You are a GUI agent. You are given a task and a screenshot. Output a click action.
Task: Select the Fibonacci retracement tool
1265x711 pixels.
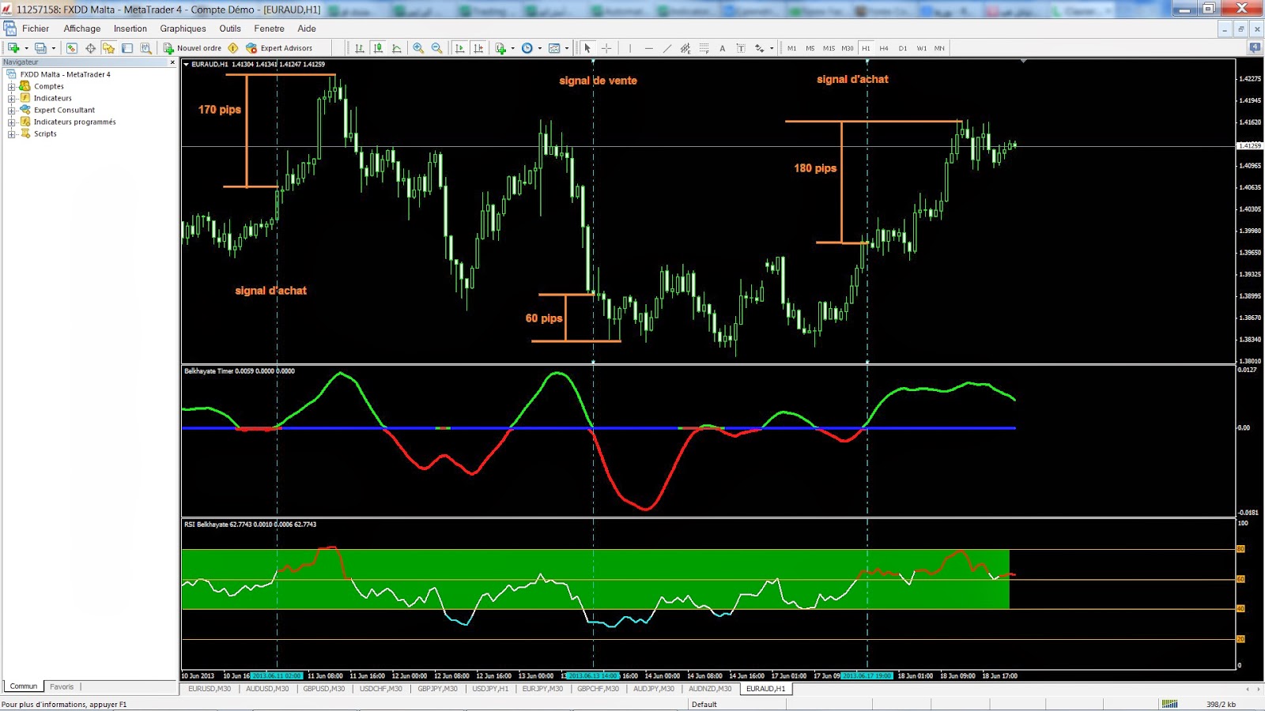(704, 48)
